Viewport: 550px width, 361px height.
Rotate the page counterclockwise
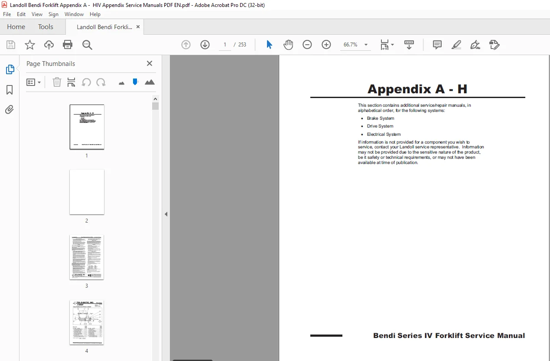(86, 82)
